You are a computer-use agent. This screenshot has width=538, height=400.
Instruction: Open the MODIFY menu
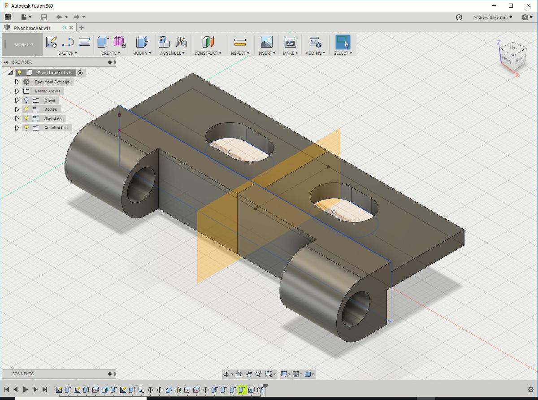142,53
